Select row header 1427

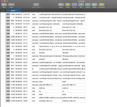click(8, 101)
